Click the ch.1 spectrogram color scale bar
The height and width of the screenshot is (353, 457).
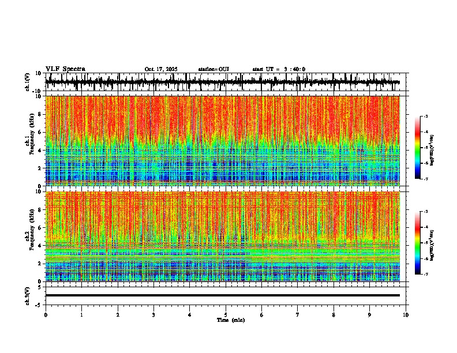[418, 148]
